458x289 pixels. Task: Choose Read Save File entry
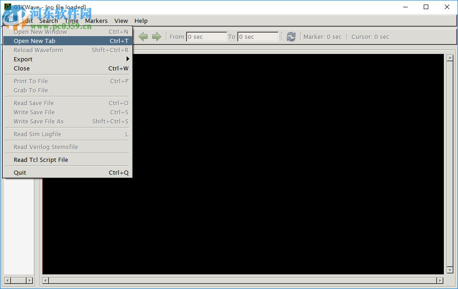[68, 103]
